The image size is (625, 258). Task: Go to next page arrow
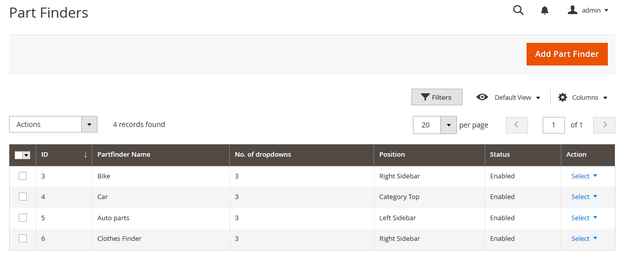pos(604,125)
